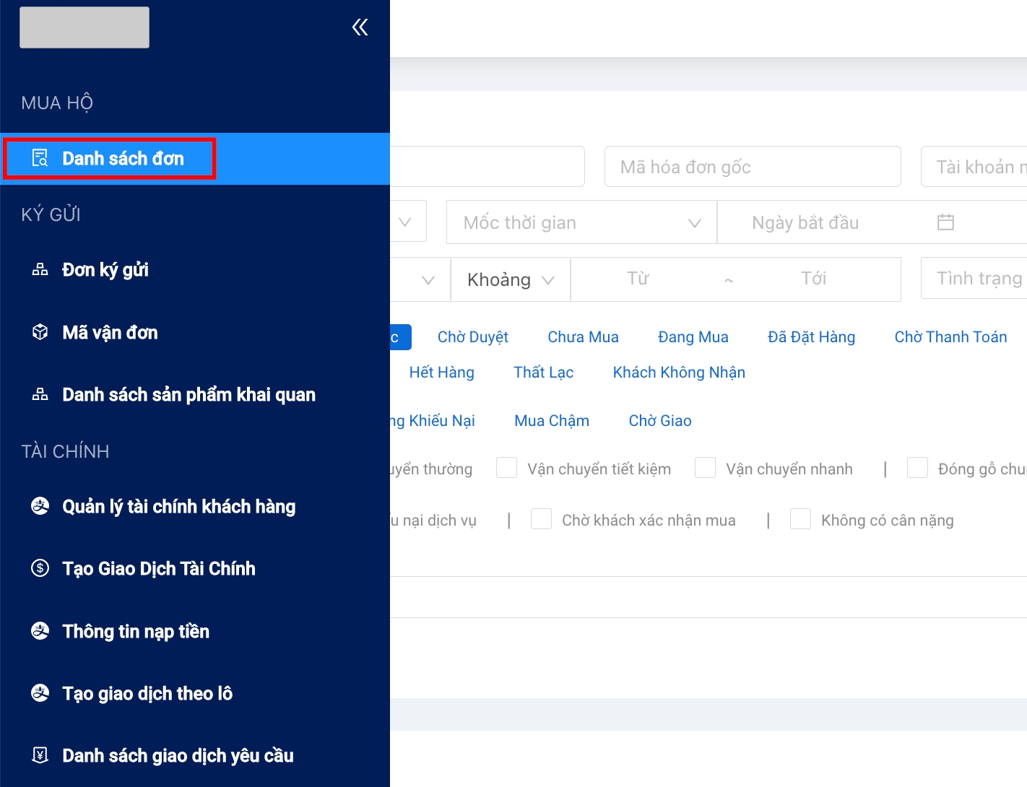
Task: Open calendar icon in Ngày bắt đầu field
Action: tap(945, 222)
